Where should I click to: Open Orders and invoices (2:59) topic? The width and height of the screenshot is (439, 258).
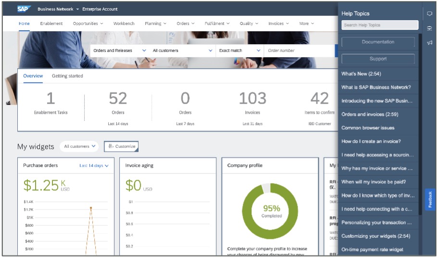pos(378,114)
